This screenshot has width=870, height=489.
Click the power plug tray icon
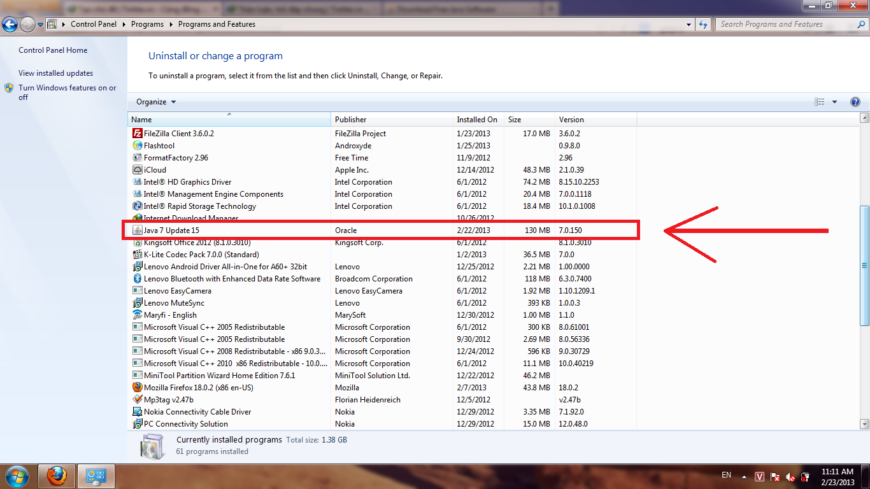[x=806, y=476]
